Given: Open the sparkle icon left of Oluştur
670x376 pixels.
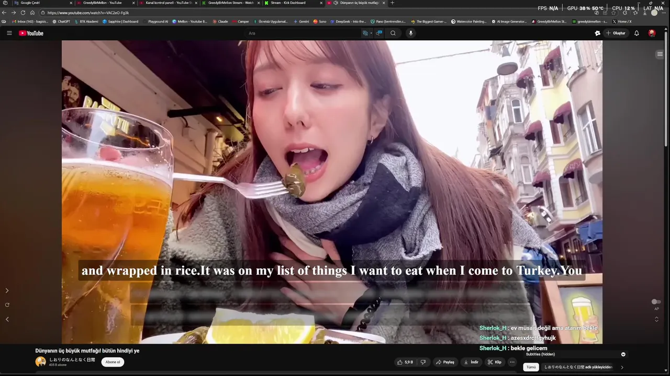Looking at the screenshot, I should [597, 33].
